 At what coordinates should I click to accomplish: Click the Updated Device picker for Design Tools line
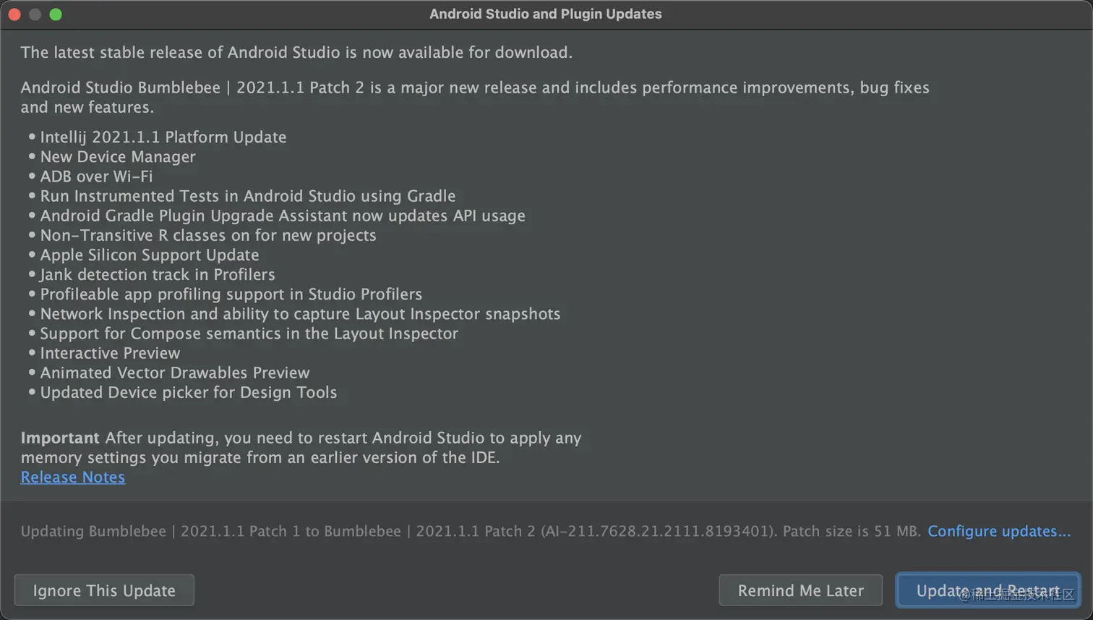(188, 392)
